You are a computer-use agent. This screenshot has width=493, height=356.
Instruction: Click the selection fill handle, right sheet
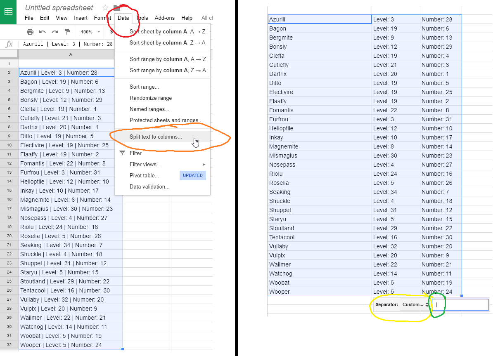point(462,296)
